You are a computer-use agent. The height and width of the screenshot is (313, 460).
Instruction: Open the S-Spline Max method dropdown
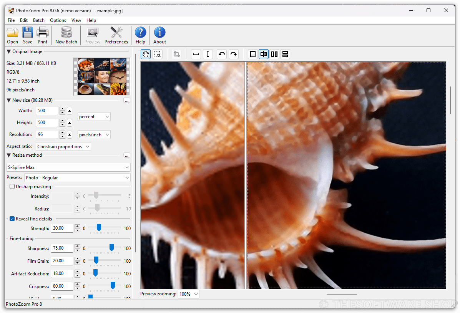point(68,167)
